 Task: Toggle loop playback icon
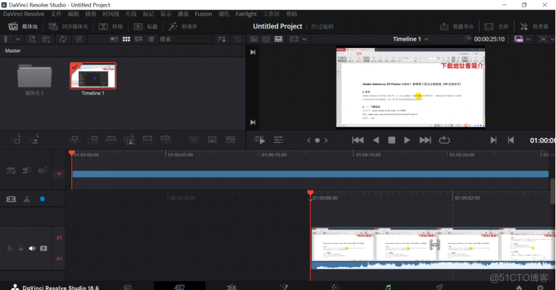443,140
